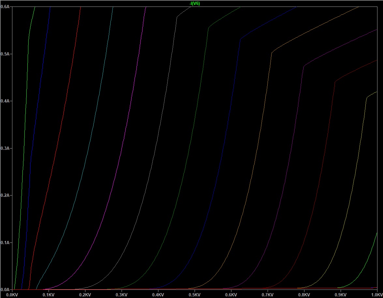Click the -I(V6) trace label

click(195, 3)
